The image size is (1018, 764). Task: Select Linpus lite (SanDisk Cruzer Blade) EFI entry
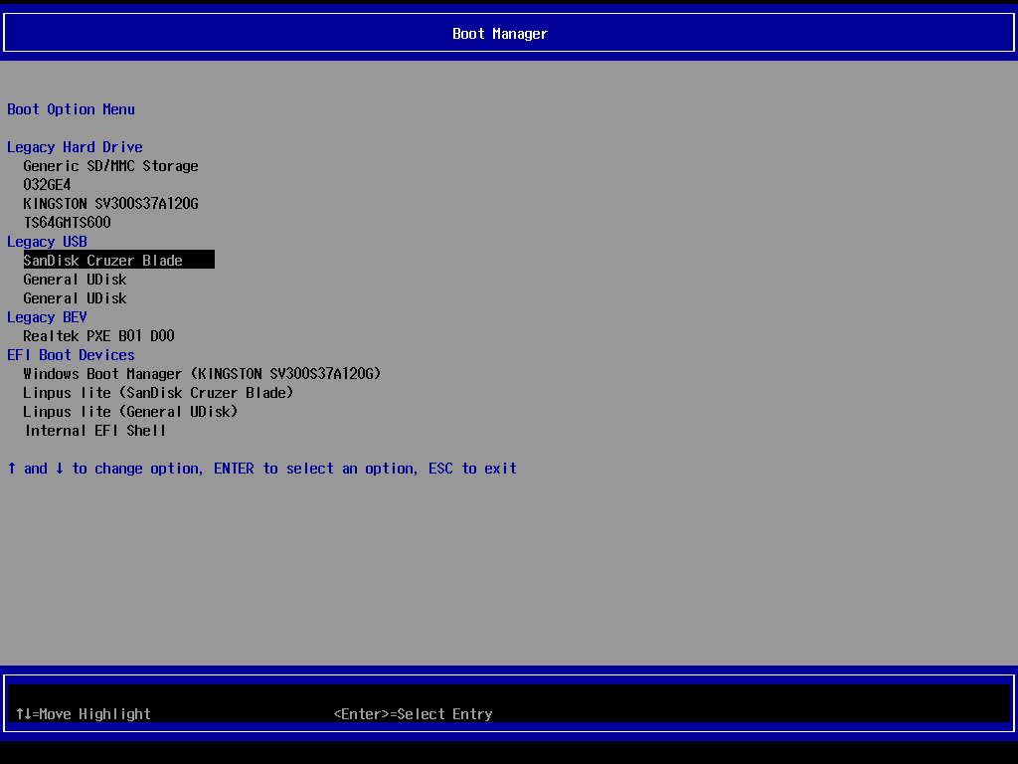[x=158, y=393]
